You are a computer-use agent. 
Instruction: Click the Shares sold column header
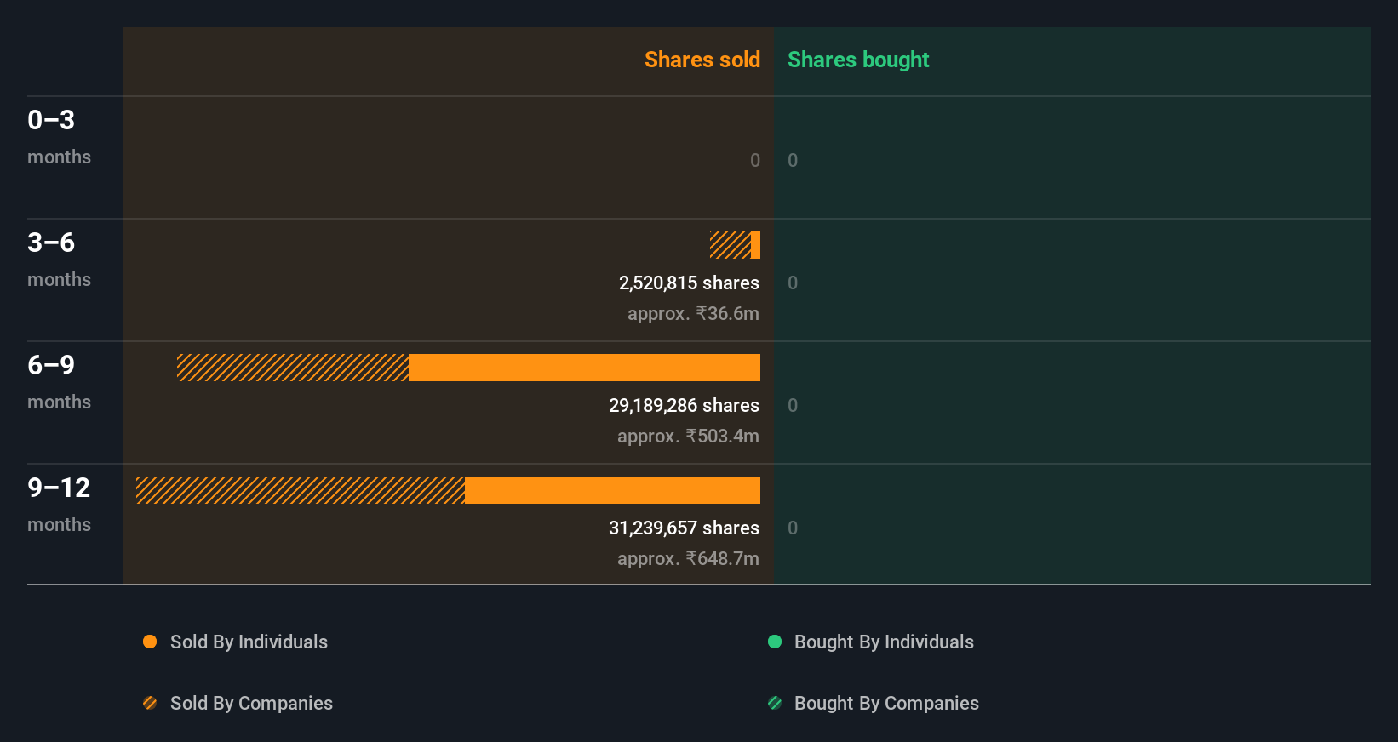[x=702, y=60]
